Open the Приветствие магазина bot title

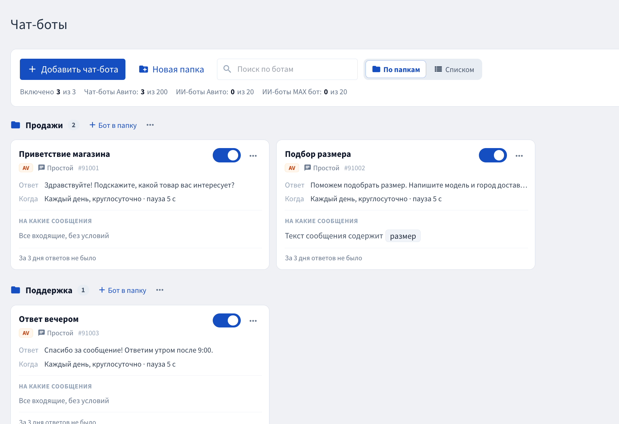tap(65, 154)
